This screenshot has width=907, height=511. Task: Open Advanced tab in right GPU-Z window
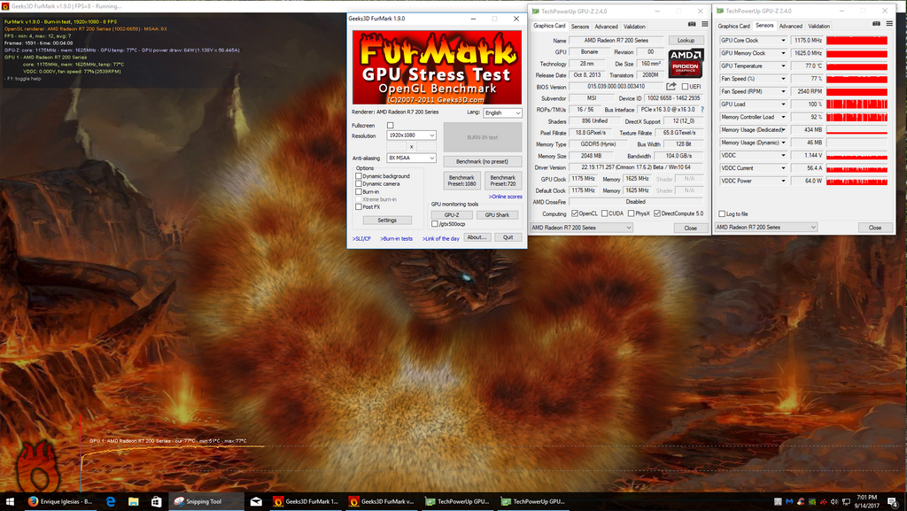click(790, 26)
